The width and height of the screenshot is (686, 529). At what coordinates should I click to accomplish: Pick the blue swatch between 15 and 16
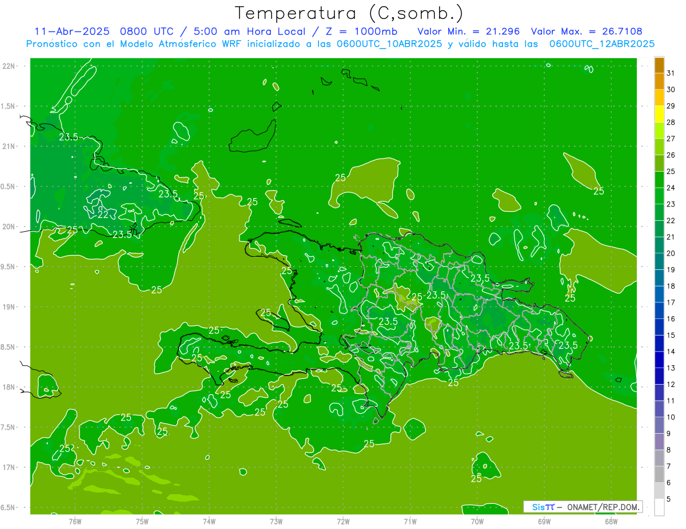(x=659, y=327)
